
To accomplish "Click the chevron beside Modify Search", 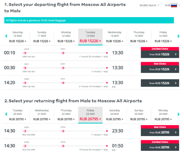I will (x=158, y=5).
